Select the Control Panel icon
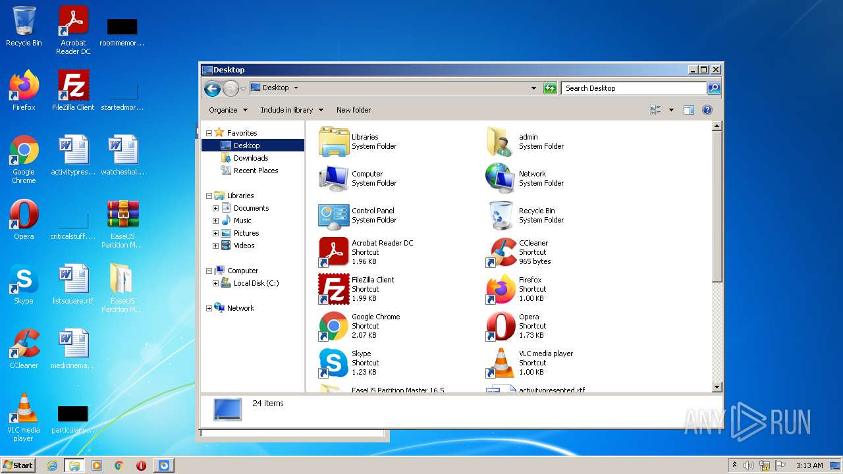The height and width of the screenshot is (474, 843). point(334,215)
